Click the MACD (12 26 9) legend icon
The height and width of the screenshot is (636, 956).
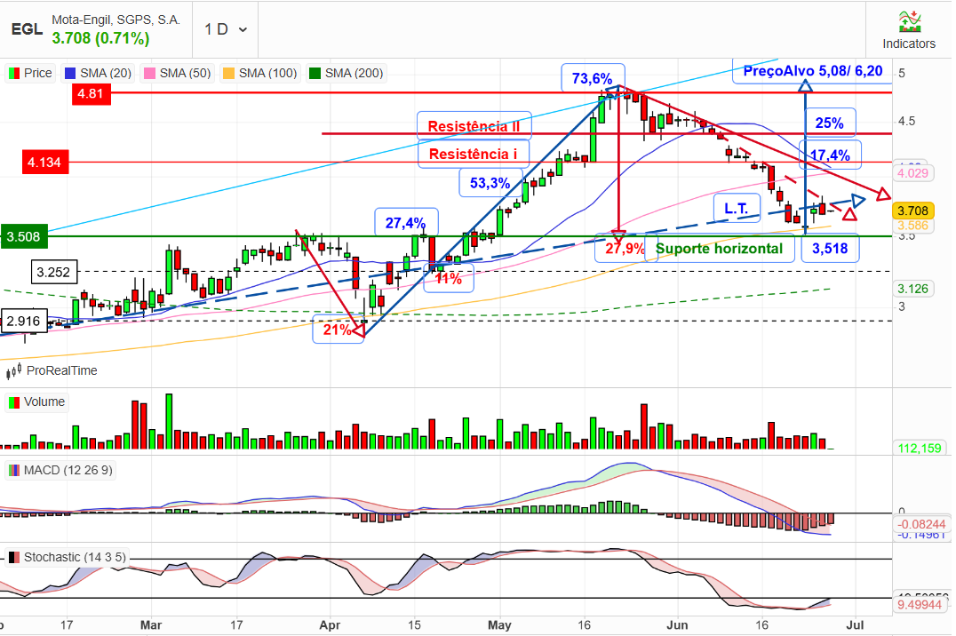[x=13, y=471]
